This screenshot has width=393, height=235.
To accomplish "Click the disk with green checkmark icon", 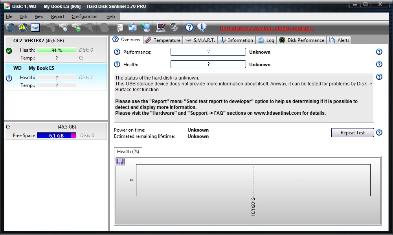I will (77, 27).
